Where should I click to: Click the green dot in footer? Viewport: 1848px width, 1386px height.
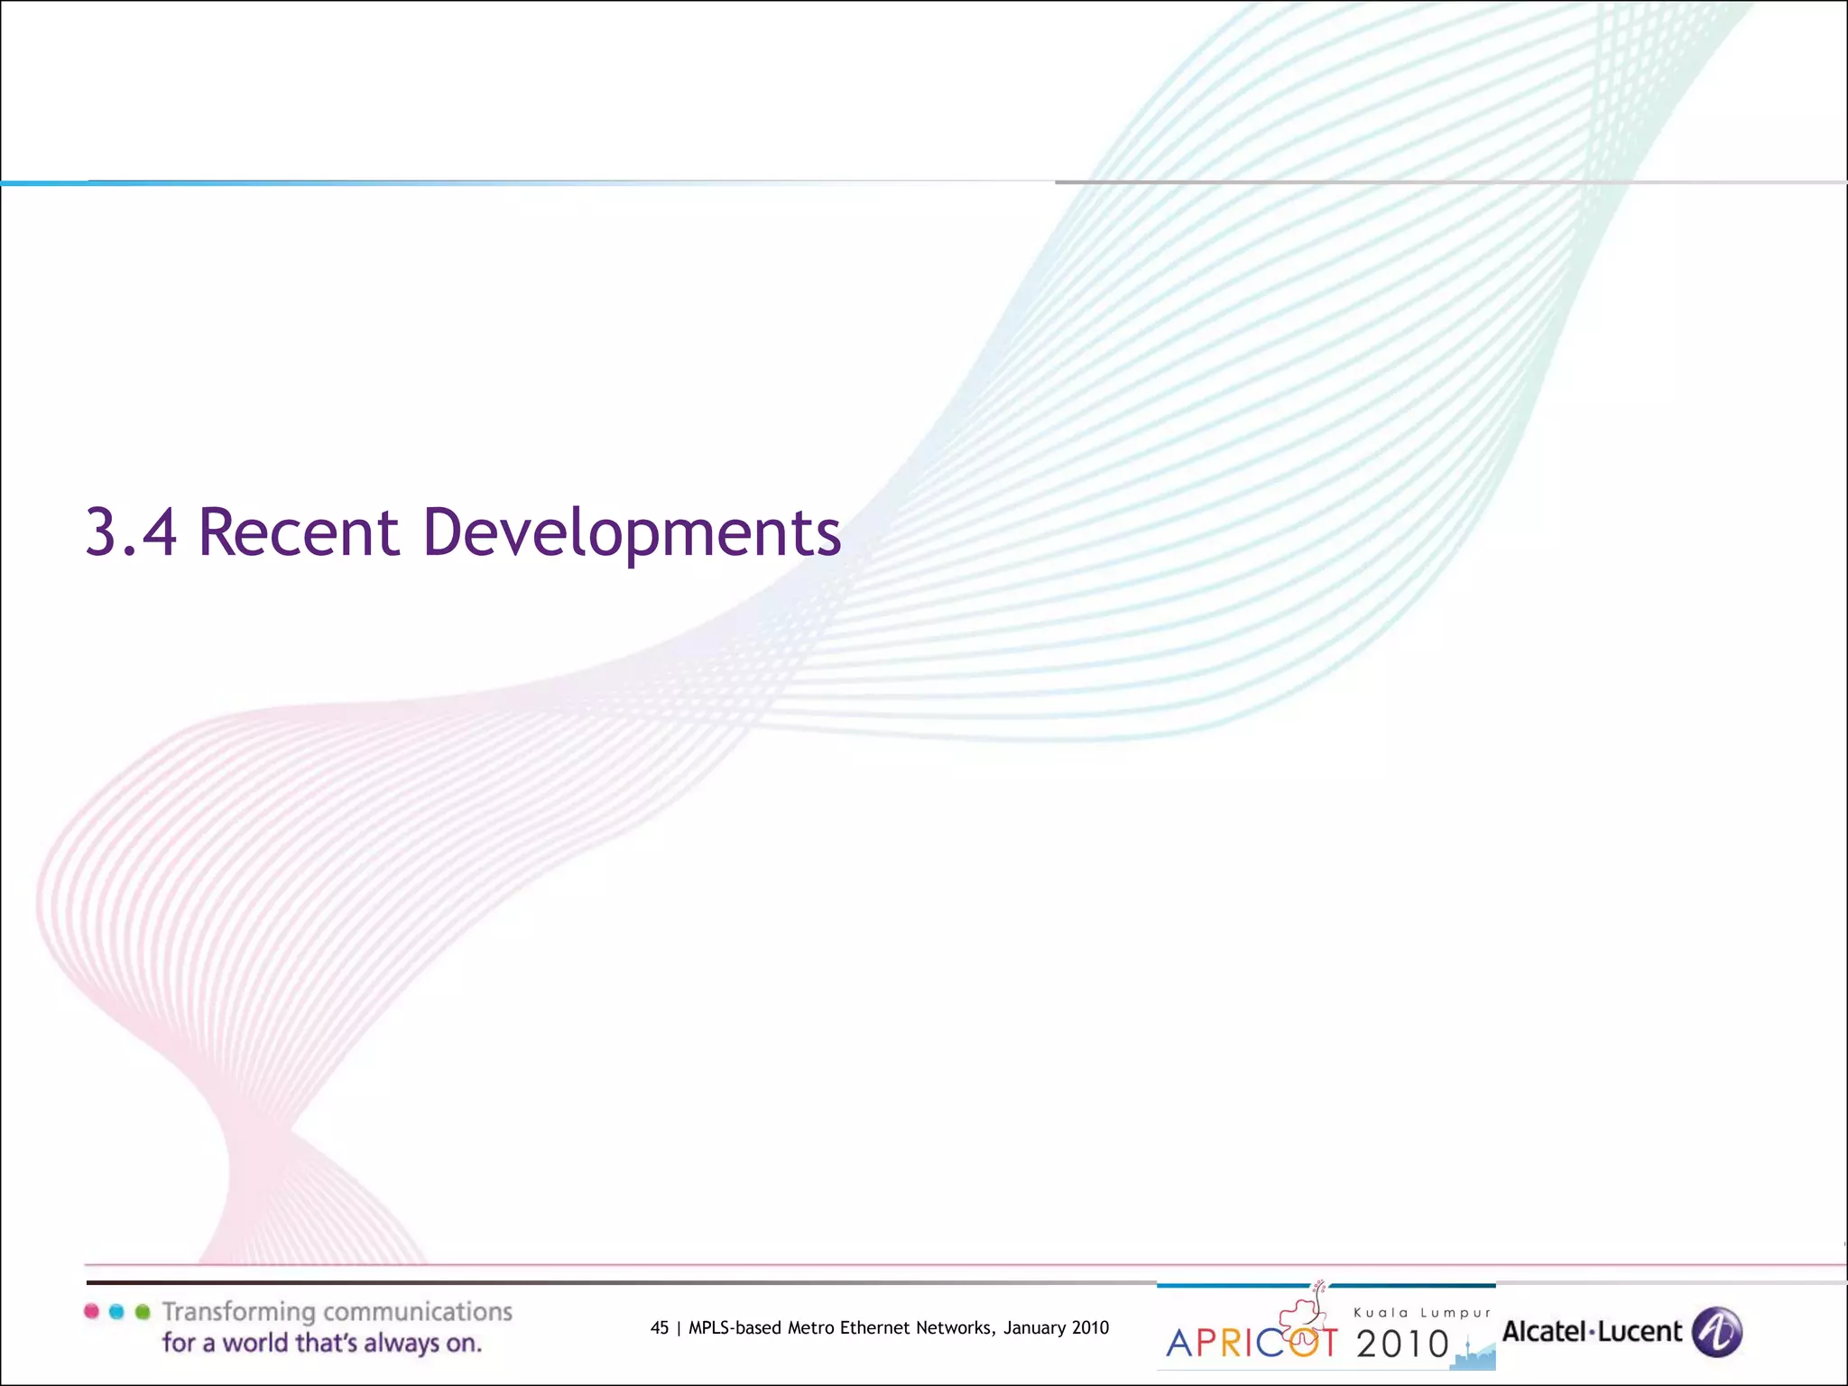pyautogui.click(x=142, y=1311)
